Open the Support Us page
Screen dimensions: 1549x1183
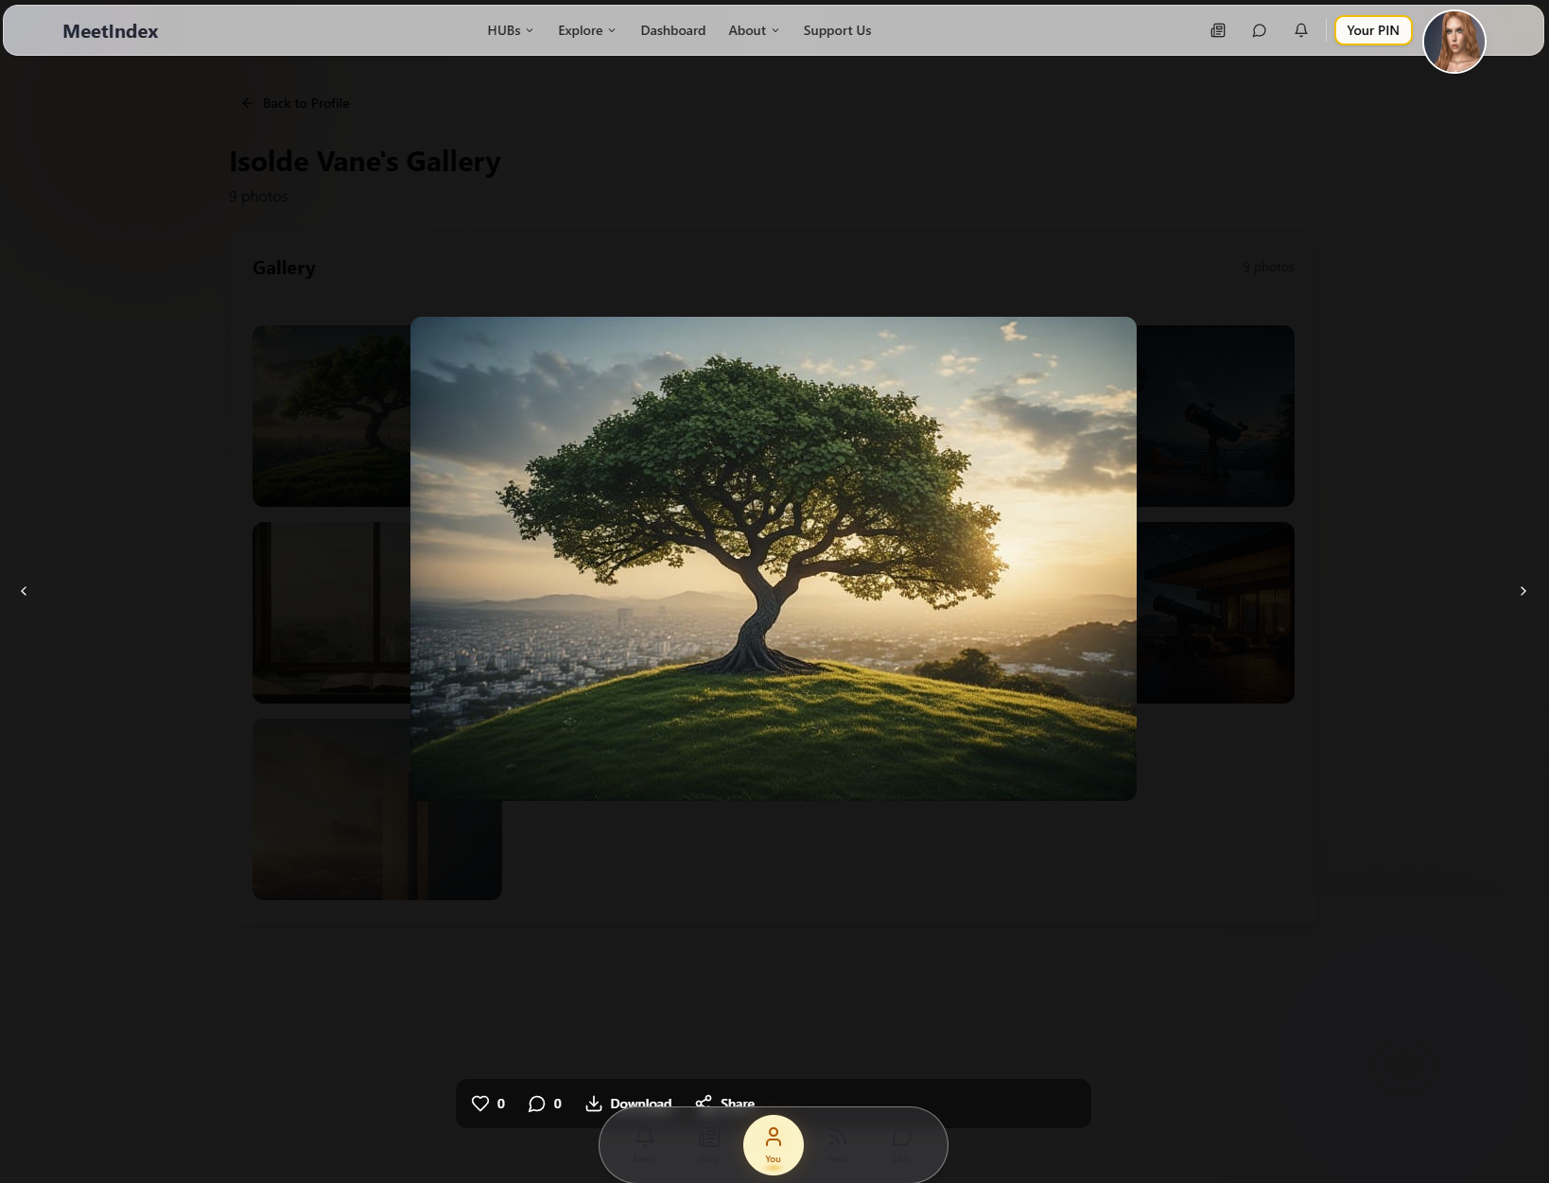pyautogui.click(x=838, y=30)
